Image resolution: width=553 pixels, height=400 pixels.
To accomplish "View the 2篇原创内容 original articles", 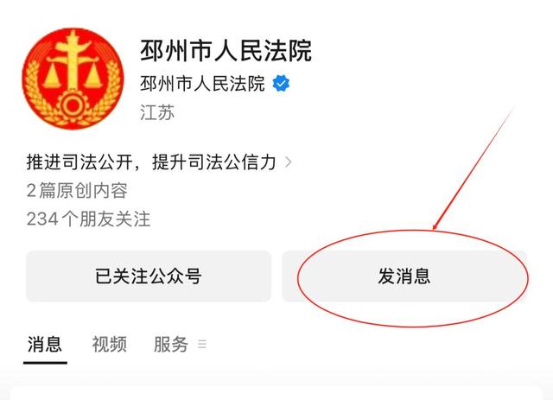I will pos(77,190).
